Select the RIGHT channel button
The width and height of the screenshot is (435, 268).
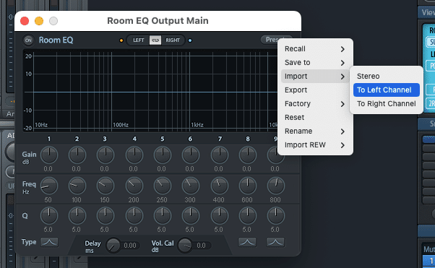(x=173, y=40)
